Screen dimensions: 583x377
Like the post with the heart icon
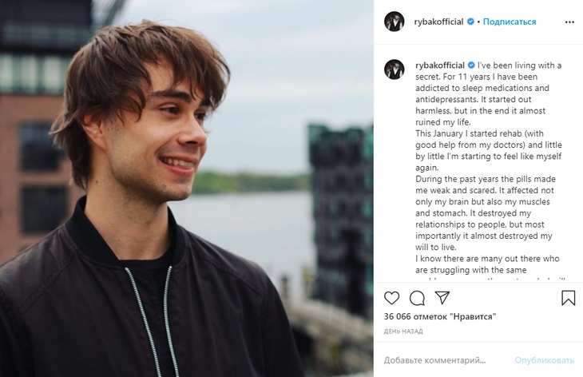[x=392, y=298]
